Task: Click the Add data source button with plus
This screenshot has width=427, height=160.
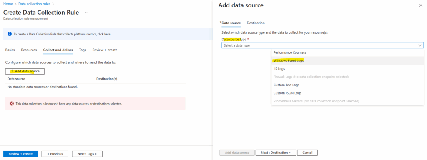Action: pyautogui.click(x=25, y=71)
